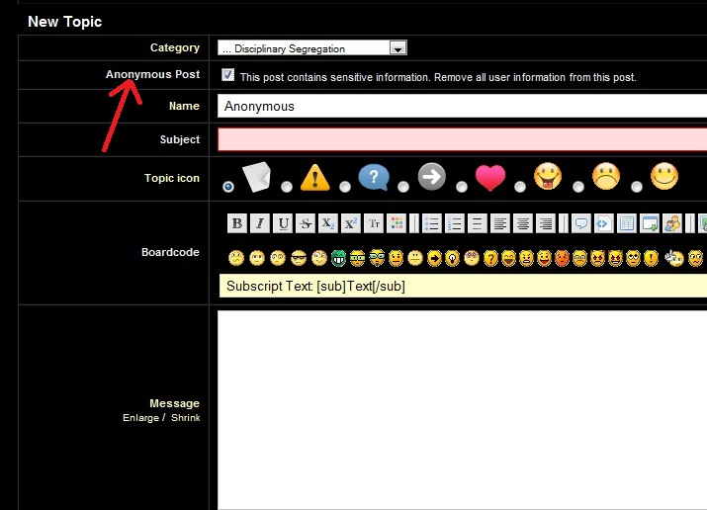Apply strikethrough text formatting
The width and height of the screenshot is (707, 510).
(306, 223)
